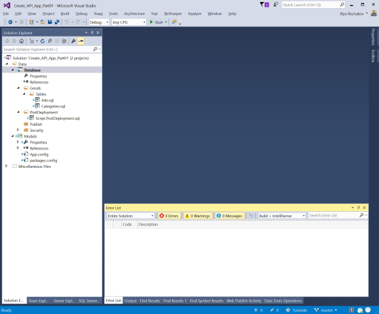Toggle the 0 Errors filter
The height and width of the screenshot is (314, 379).
169,216
